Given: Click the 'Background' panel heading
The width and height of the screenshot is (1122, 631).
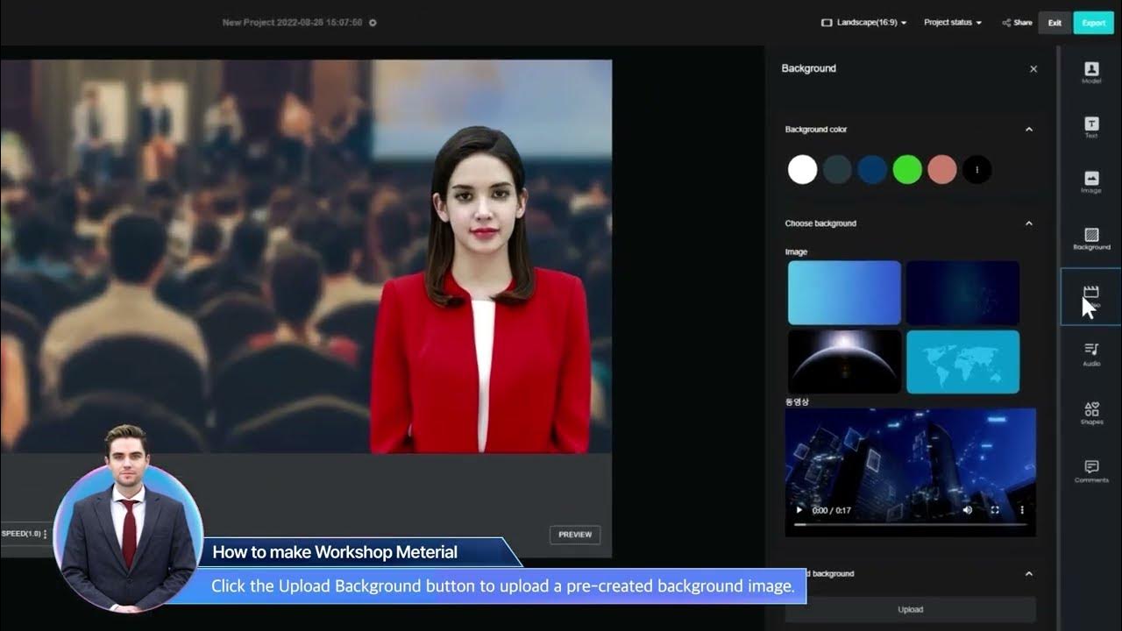Looking at the screenshot, I should tap(808, 68).
